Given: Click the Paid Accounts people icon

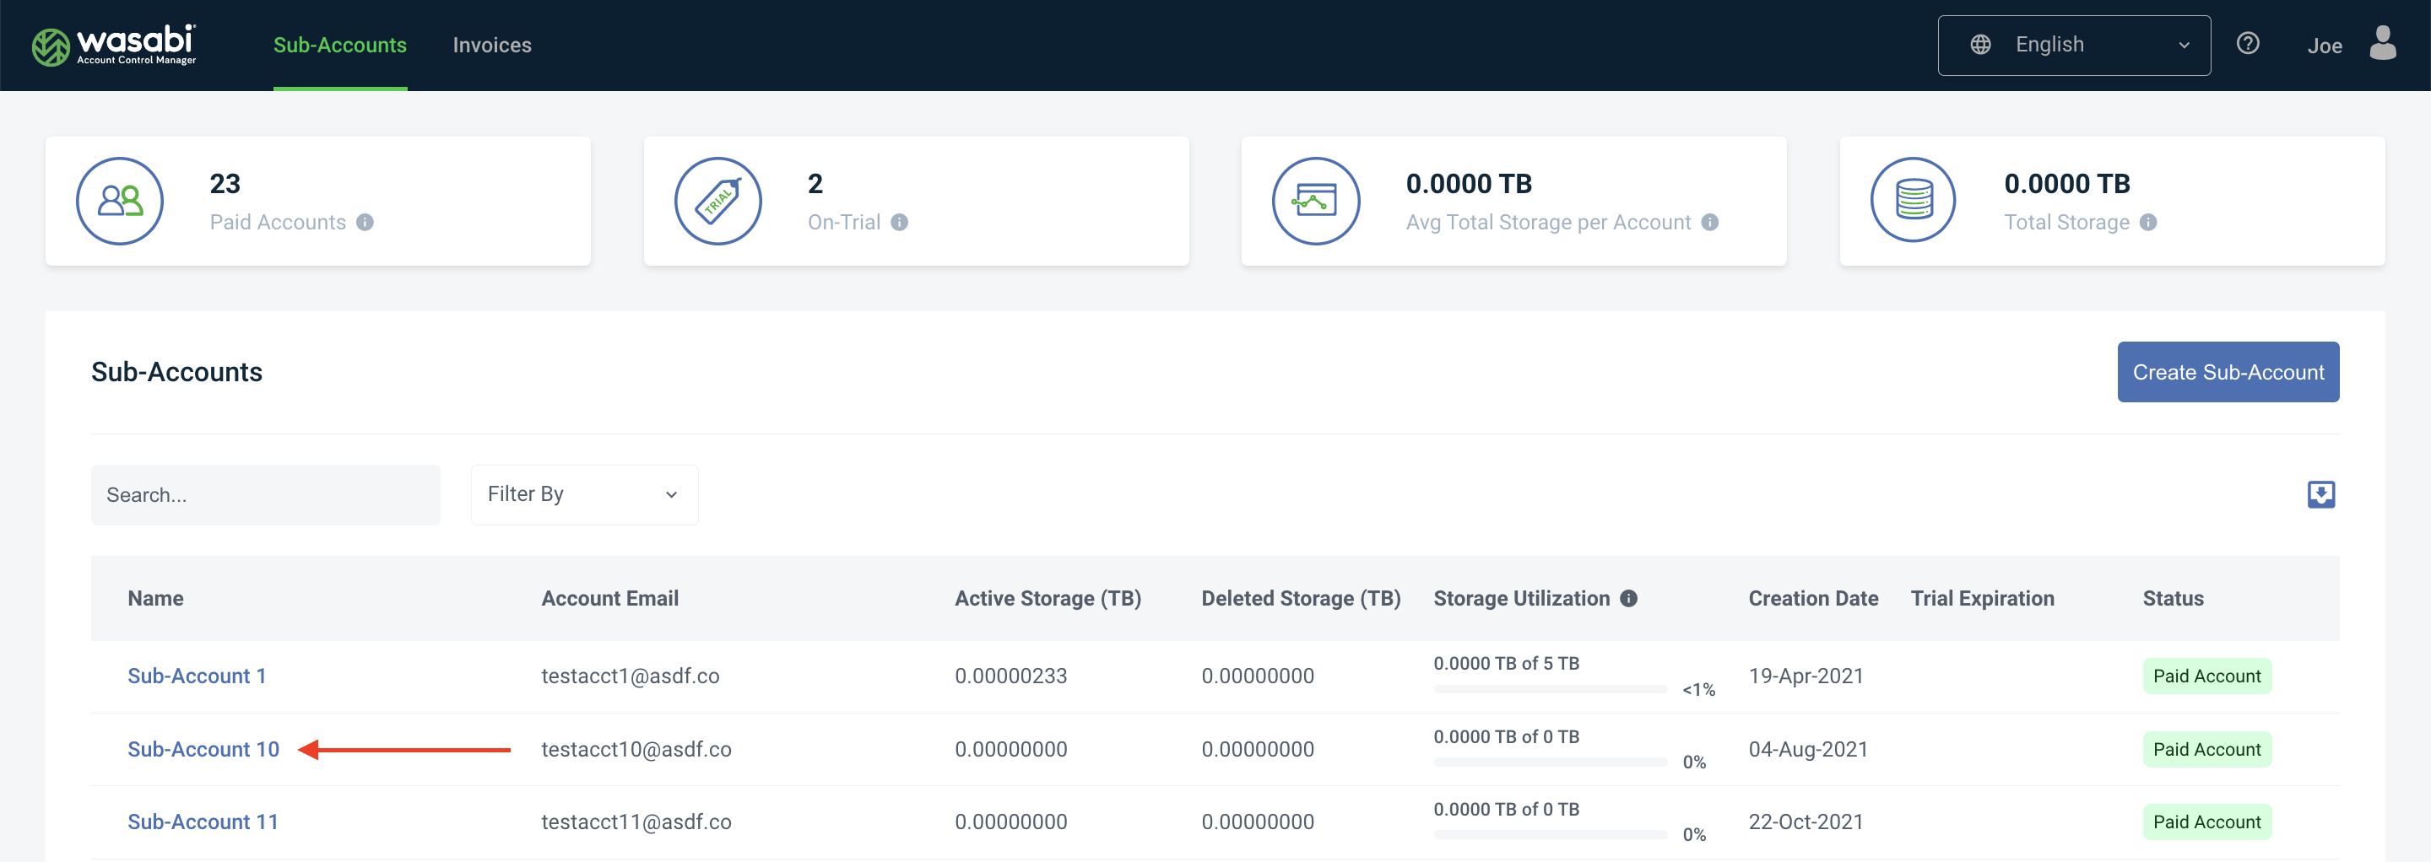Looking at the screenshot, I should tap(120, 201).
